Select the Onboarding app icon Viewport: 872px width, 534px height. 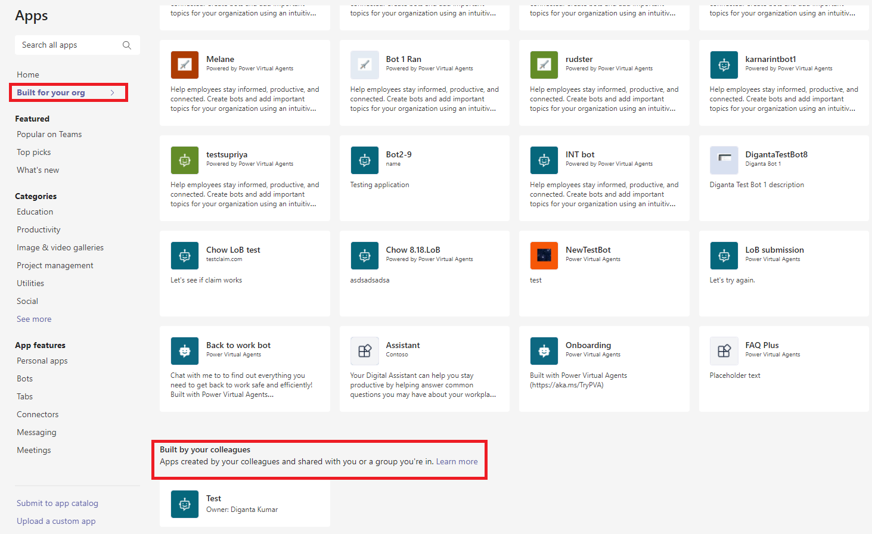544,351
